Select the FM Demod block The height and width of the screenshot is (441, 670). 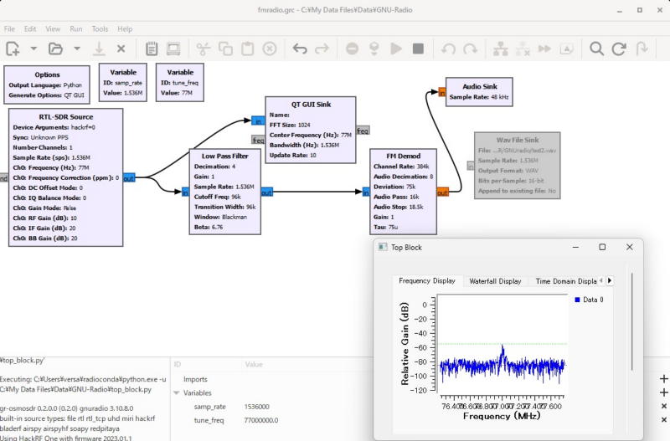[x=403, y=192]
